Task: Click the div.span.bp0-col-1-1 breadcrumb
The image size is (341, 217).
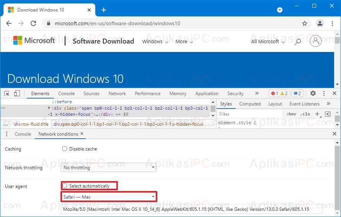Action: coord(128,124)
